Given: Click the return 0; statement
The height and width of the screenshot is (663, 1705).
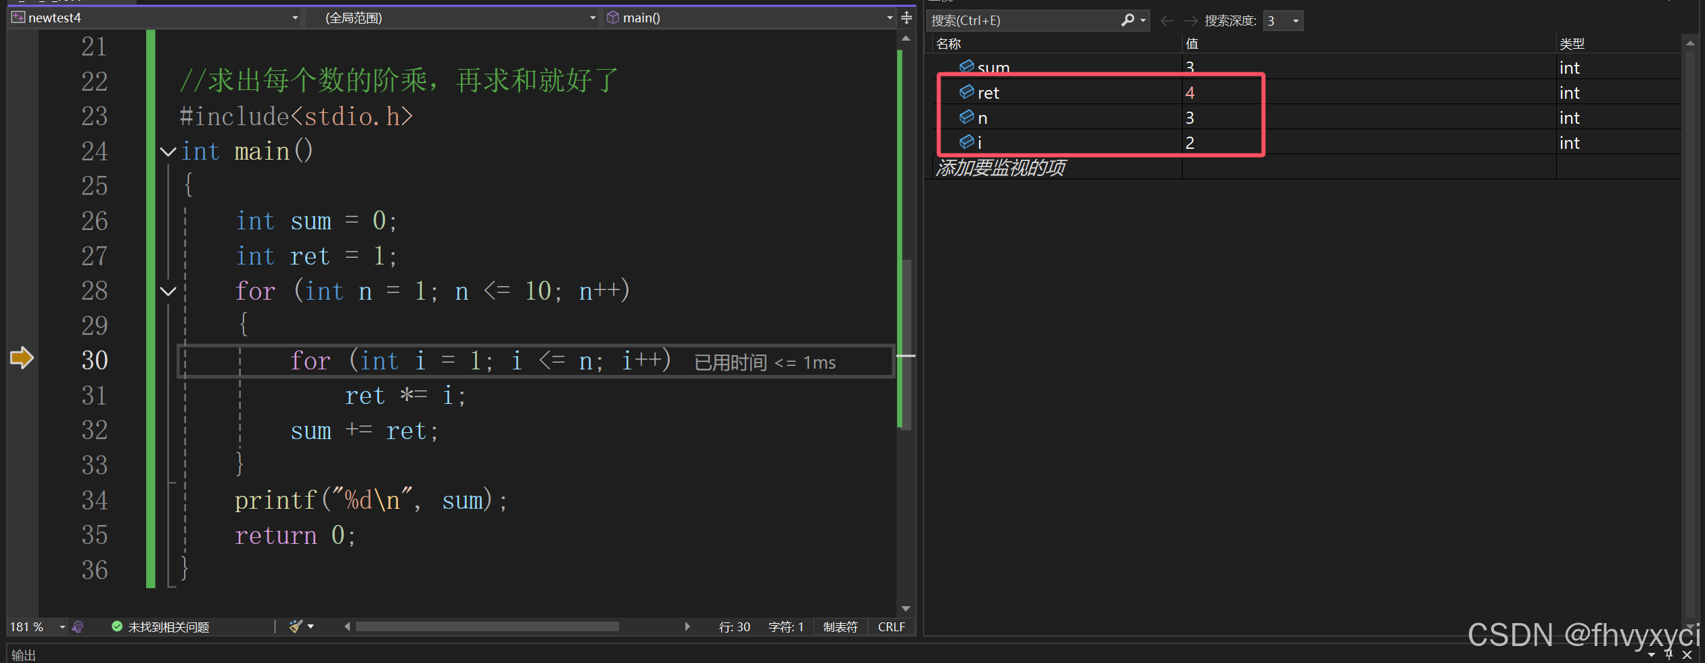Looking at the screenshot, I should coord(295,536).
